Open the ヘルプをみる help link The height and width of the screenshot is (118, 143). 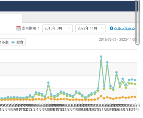click(124, 28)
